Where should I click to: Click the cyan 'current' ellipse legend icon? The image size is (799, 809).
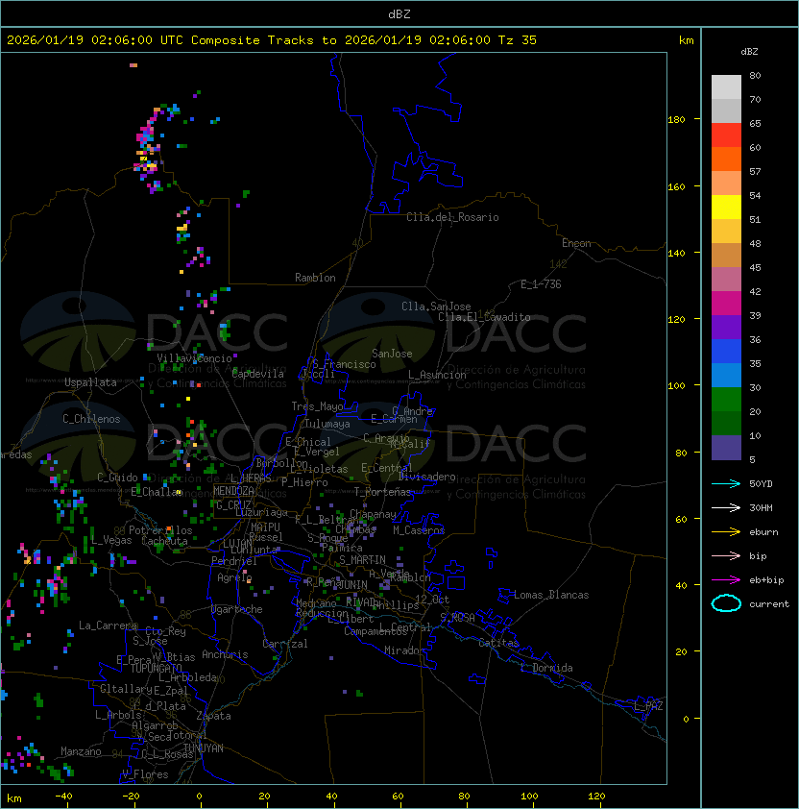click(726, 603)
